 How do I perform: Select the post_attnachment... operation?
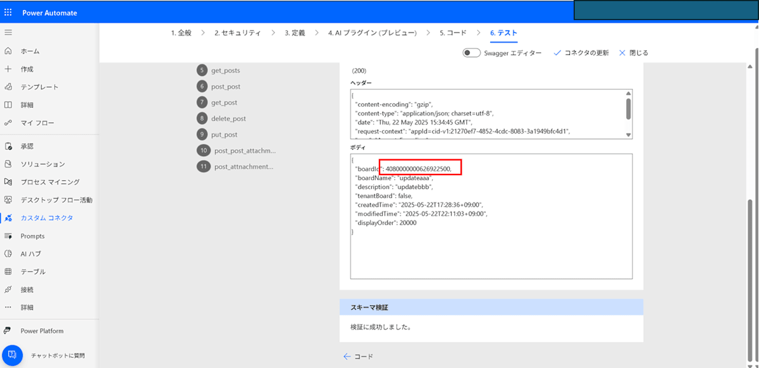[x=244, y=167]
